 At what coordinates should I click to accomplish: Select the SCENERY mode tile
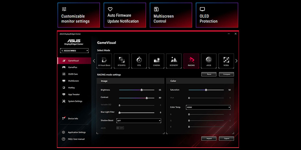174,61
